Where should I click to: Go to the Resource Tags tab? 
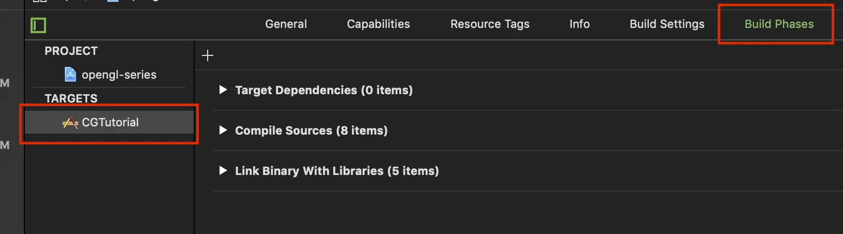490,24
